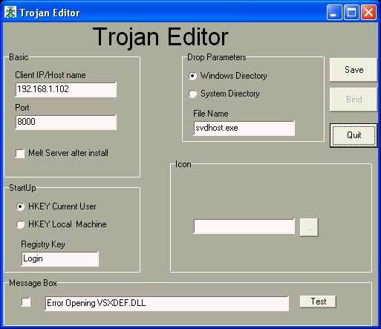Click the bug icon in the title bar
This screenshot has width=381, height=329.
10,13
